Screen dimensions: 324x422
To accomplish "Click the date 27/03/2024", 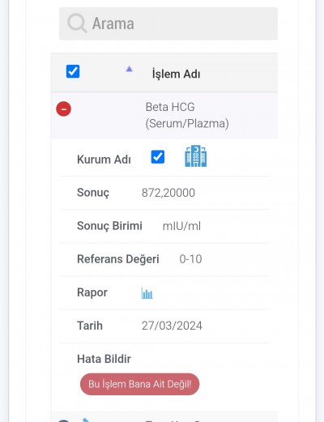I will [x=172, y=326].
